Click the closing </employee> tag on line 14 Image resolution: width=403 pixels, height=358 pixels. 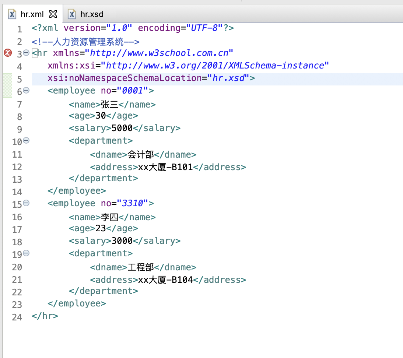(x=77, y=191)
